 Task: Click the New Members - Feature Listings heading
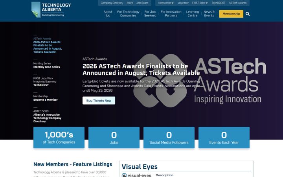(73, 164)
